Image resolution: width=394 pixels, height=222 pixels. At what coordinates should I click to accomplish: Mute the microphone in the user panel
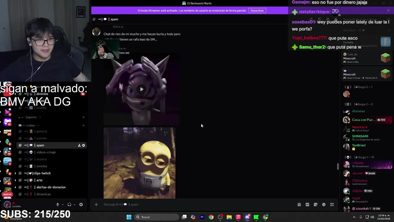point(58,204)
